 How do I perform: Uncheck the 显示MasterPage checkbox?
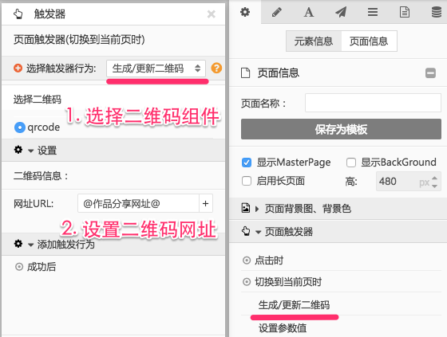[x=247, y=163]
